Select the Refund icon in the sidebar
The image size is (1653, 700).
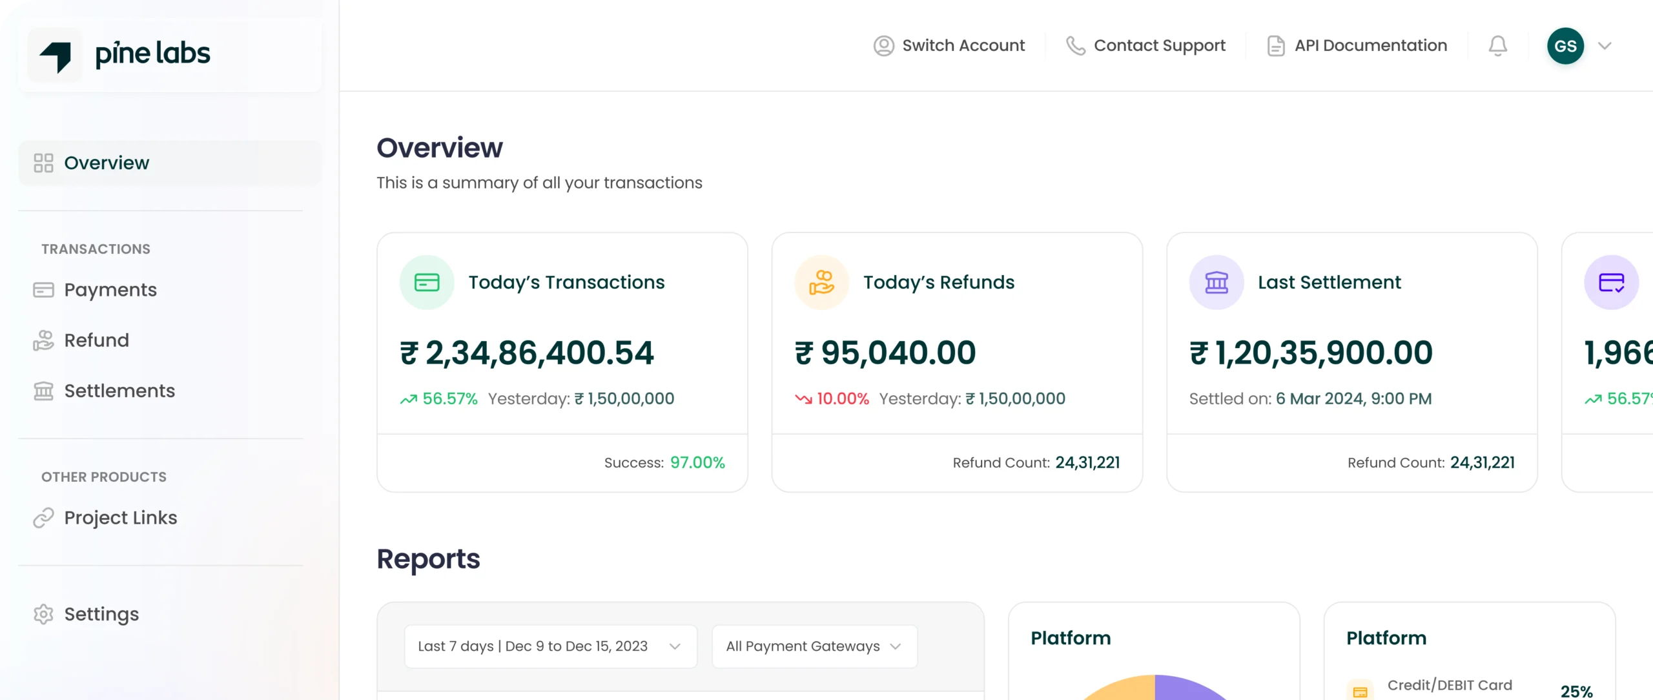pos(43,340)
